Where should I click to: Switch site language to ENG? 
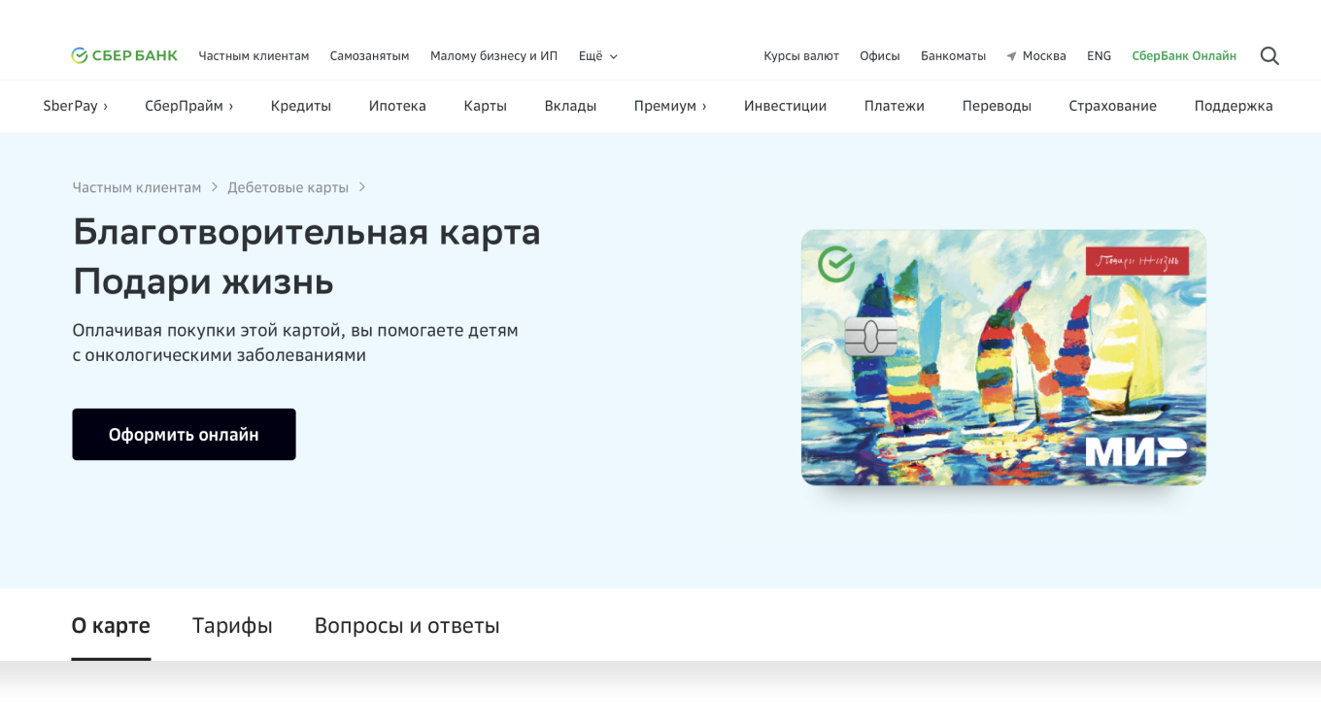1099,55
